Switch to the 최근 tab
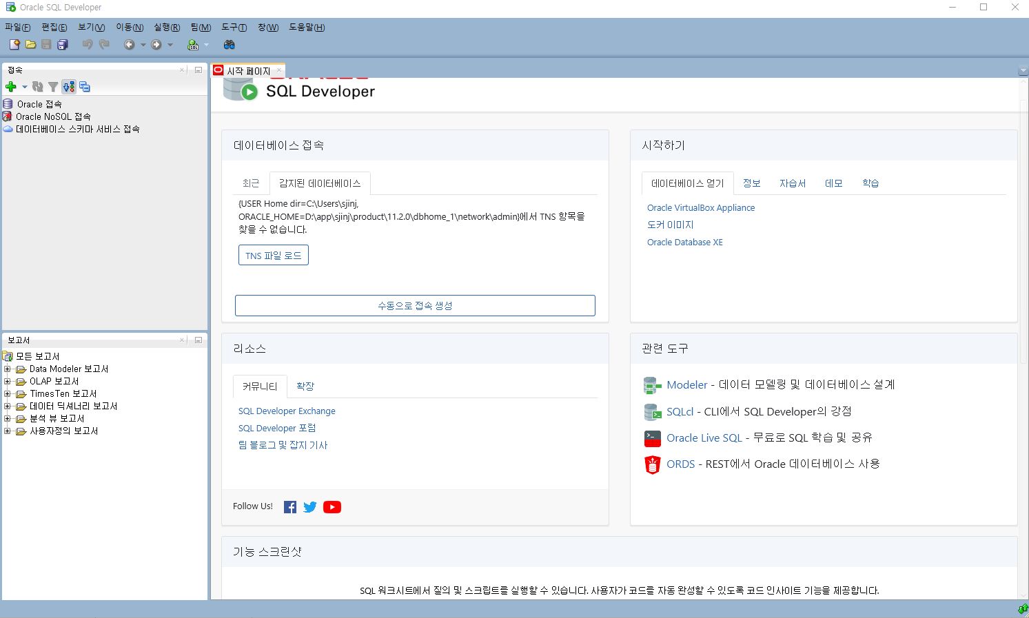 [251, 183]
